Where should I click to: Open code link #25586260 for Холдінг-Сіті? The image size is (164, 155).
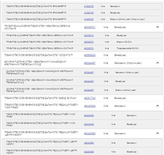point(90,55)
